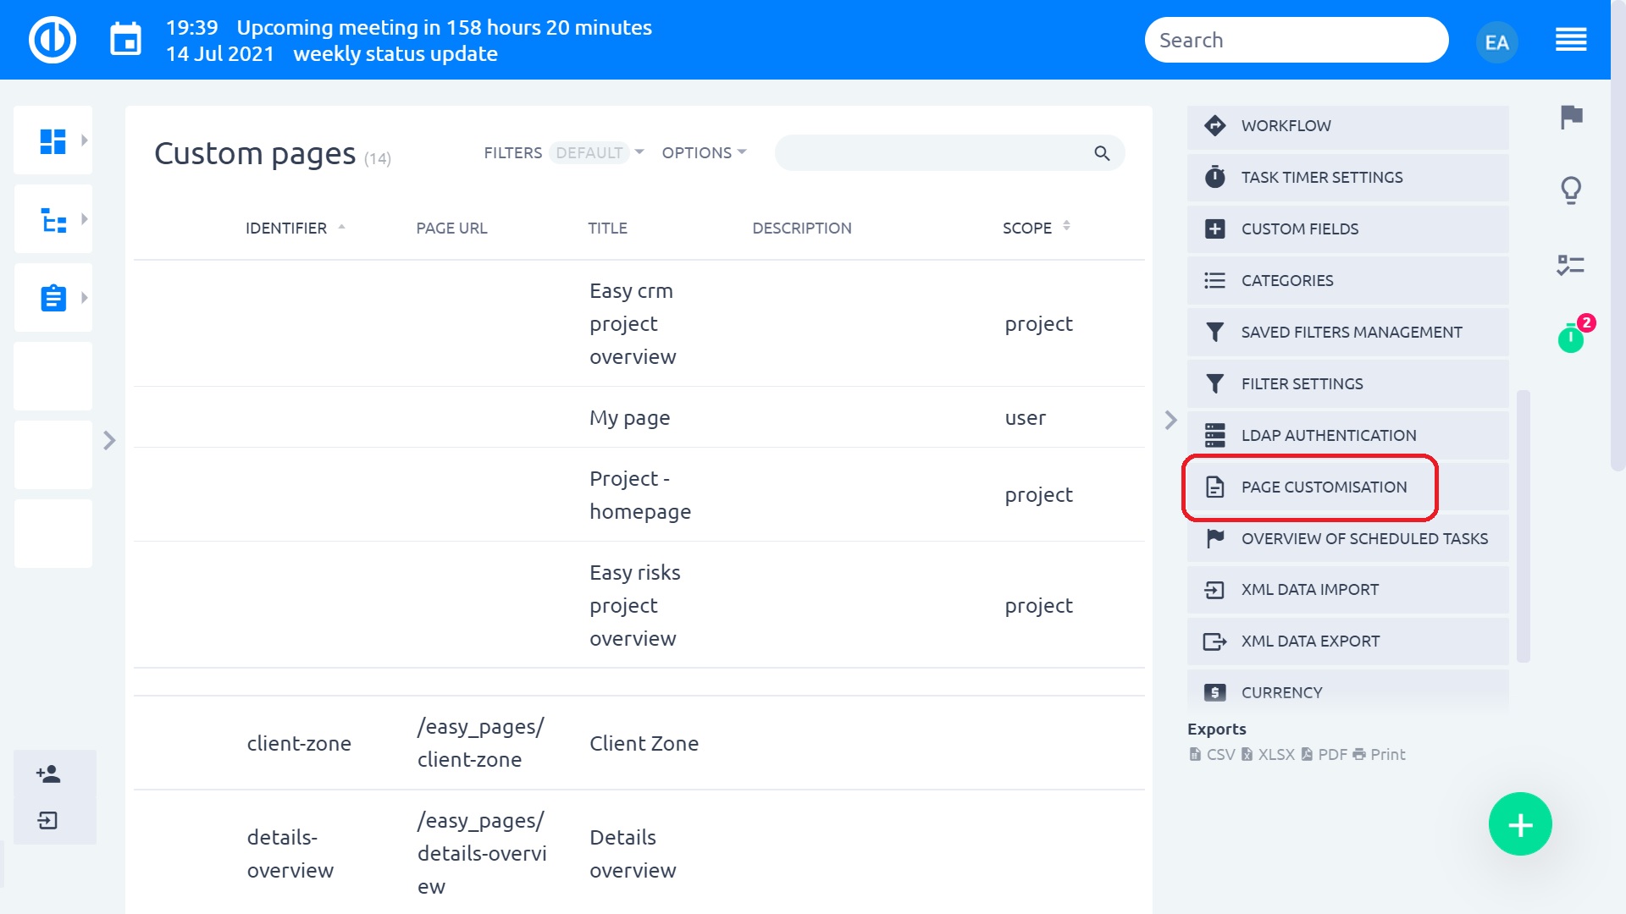1626x914 pixels.
Task: Open XML Data Export
Action: [1347, 641]
